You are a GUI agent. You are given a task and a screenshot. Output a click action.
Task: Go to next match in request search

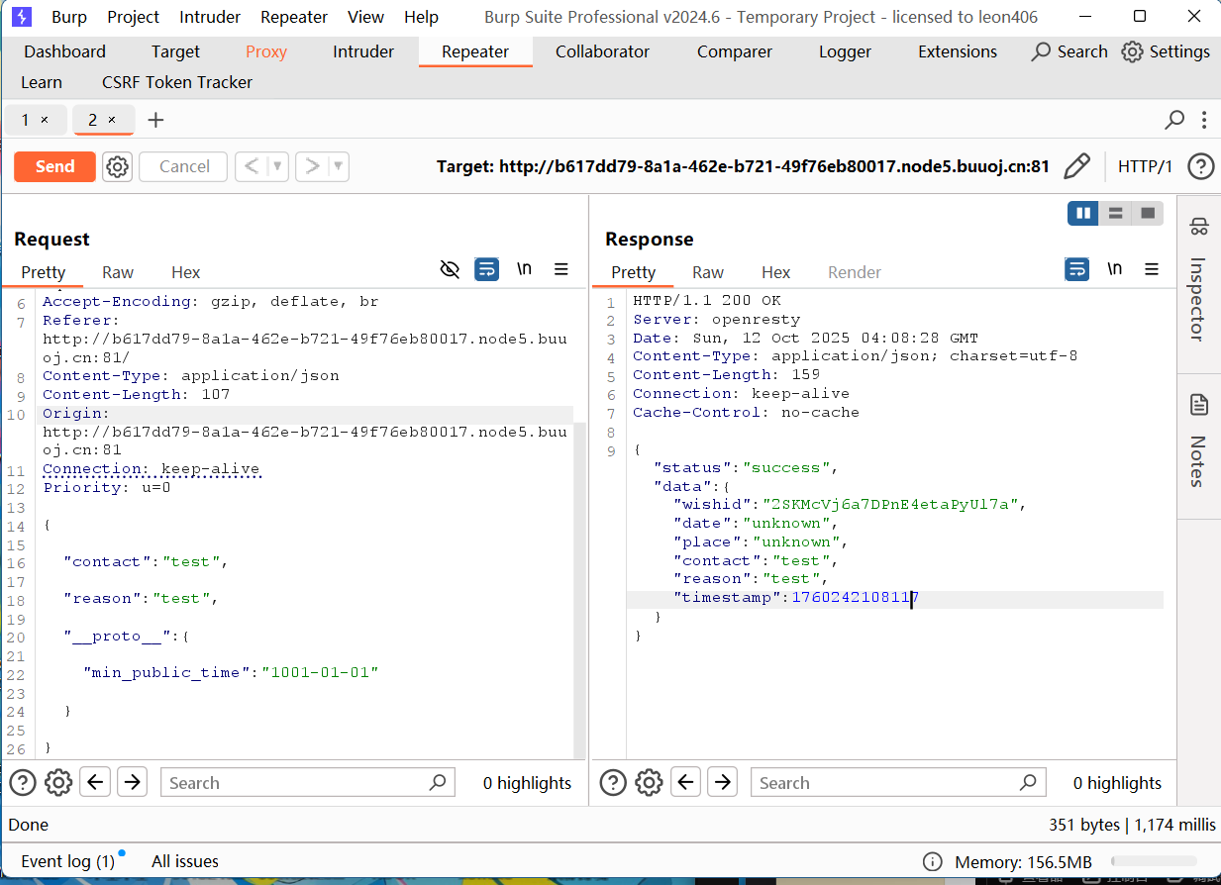point(132,783)
